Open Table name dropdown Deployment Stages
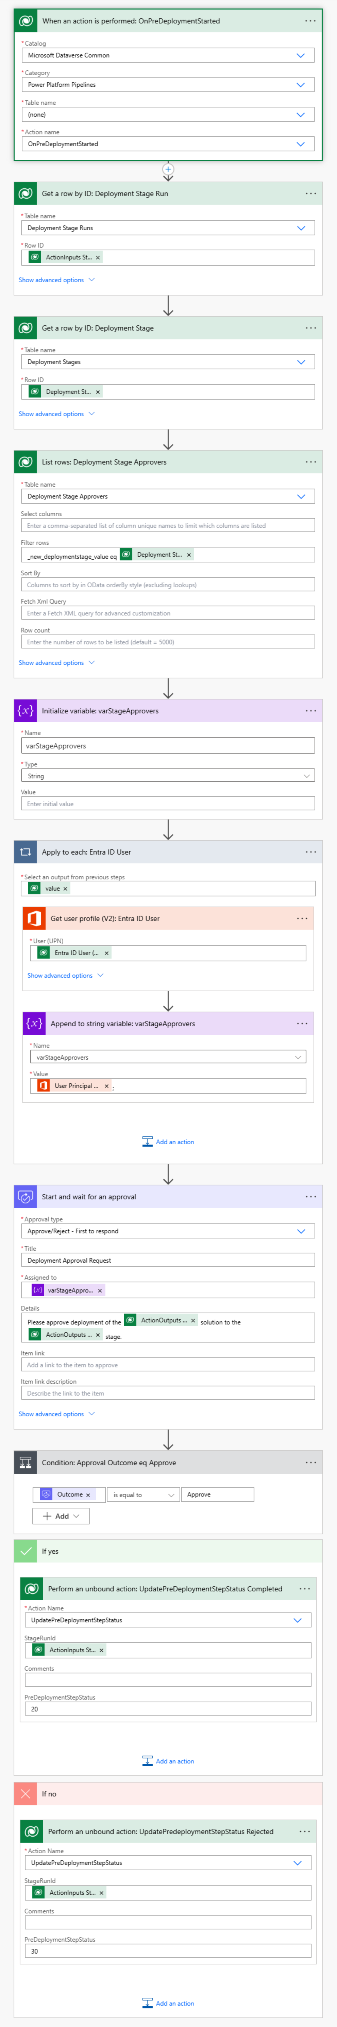This screenshot has height=2027, width=337. click(168, 362)
